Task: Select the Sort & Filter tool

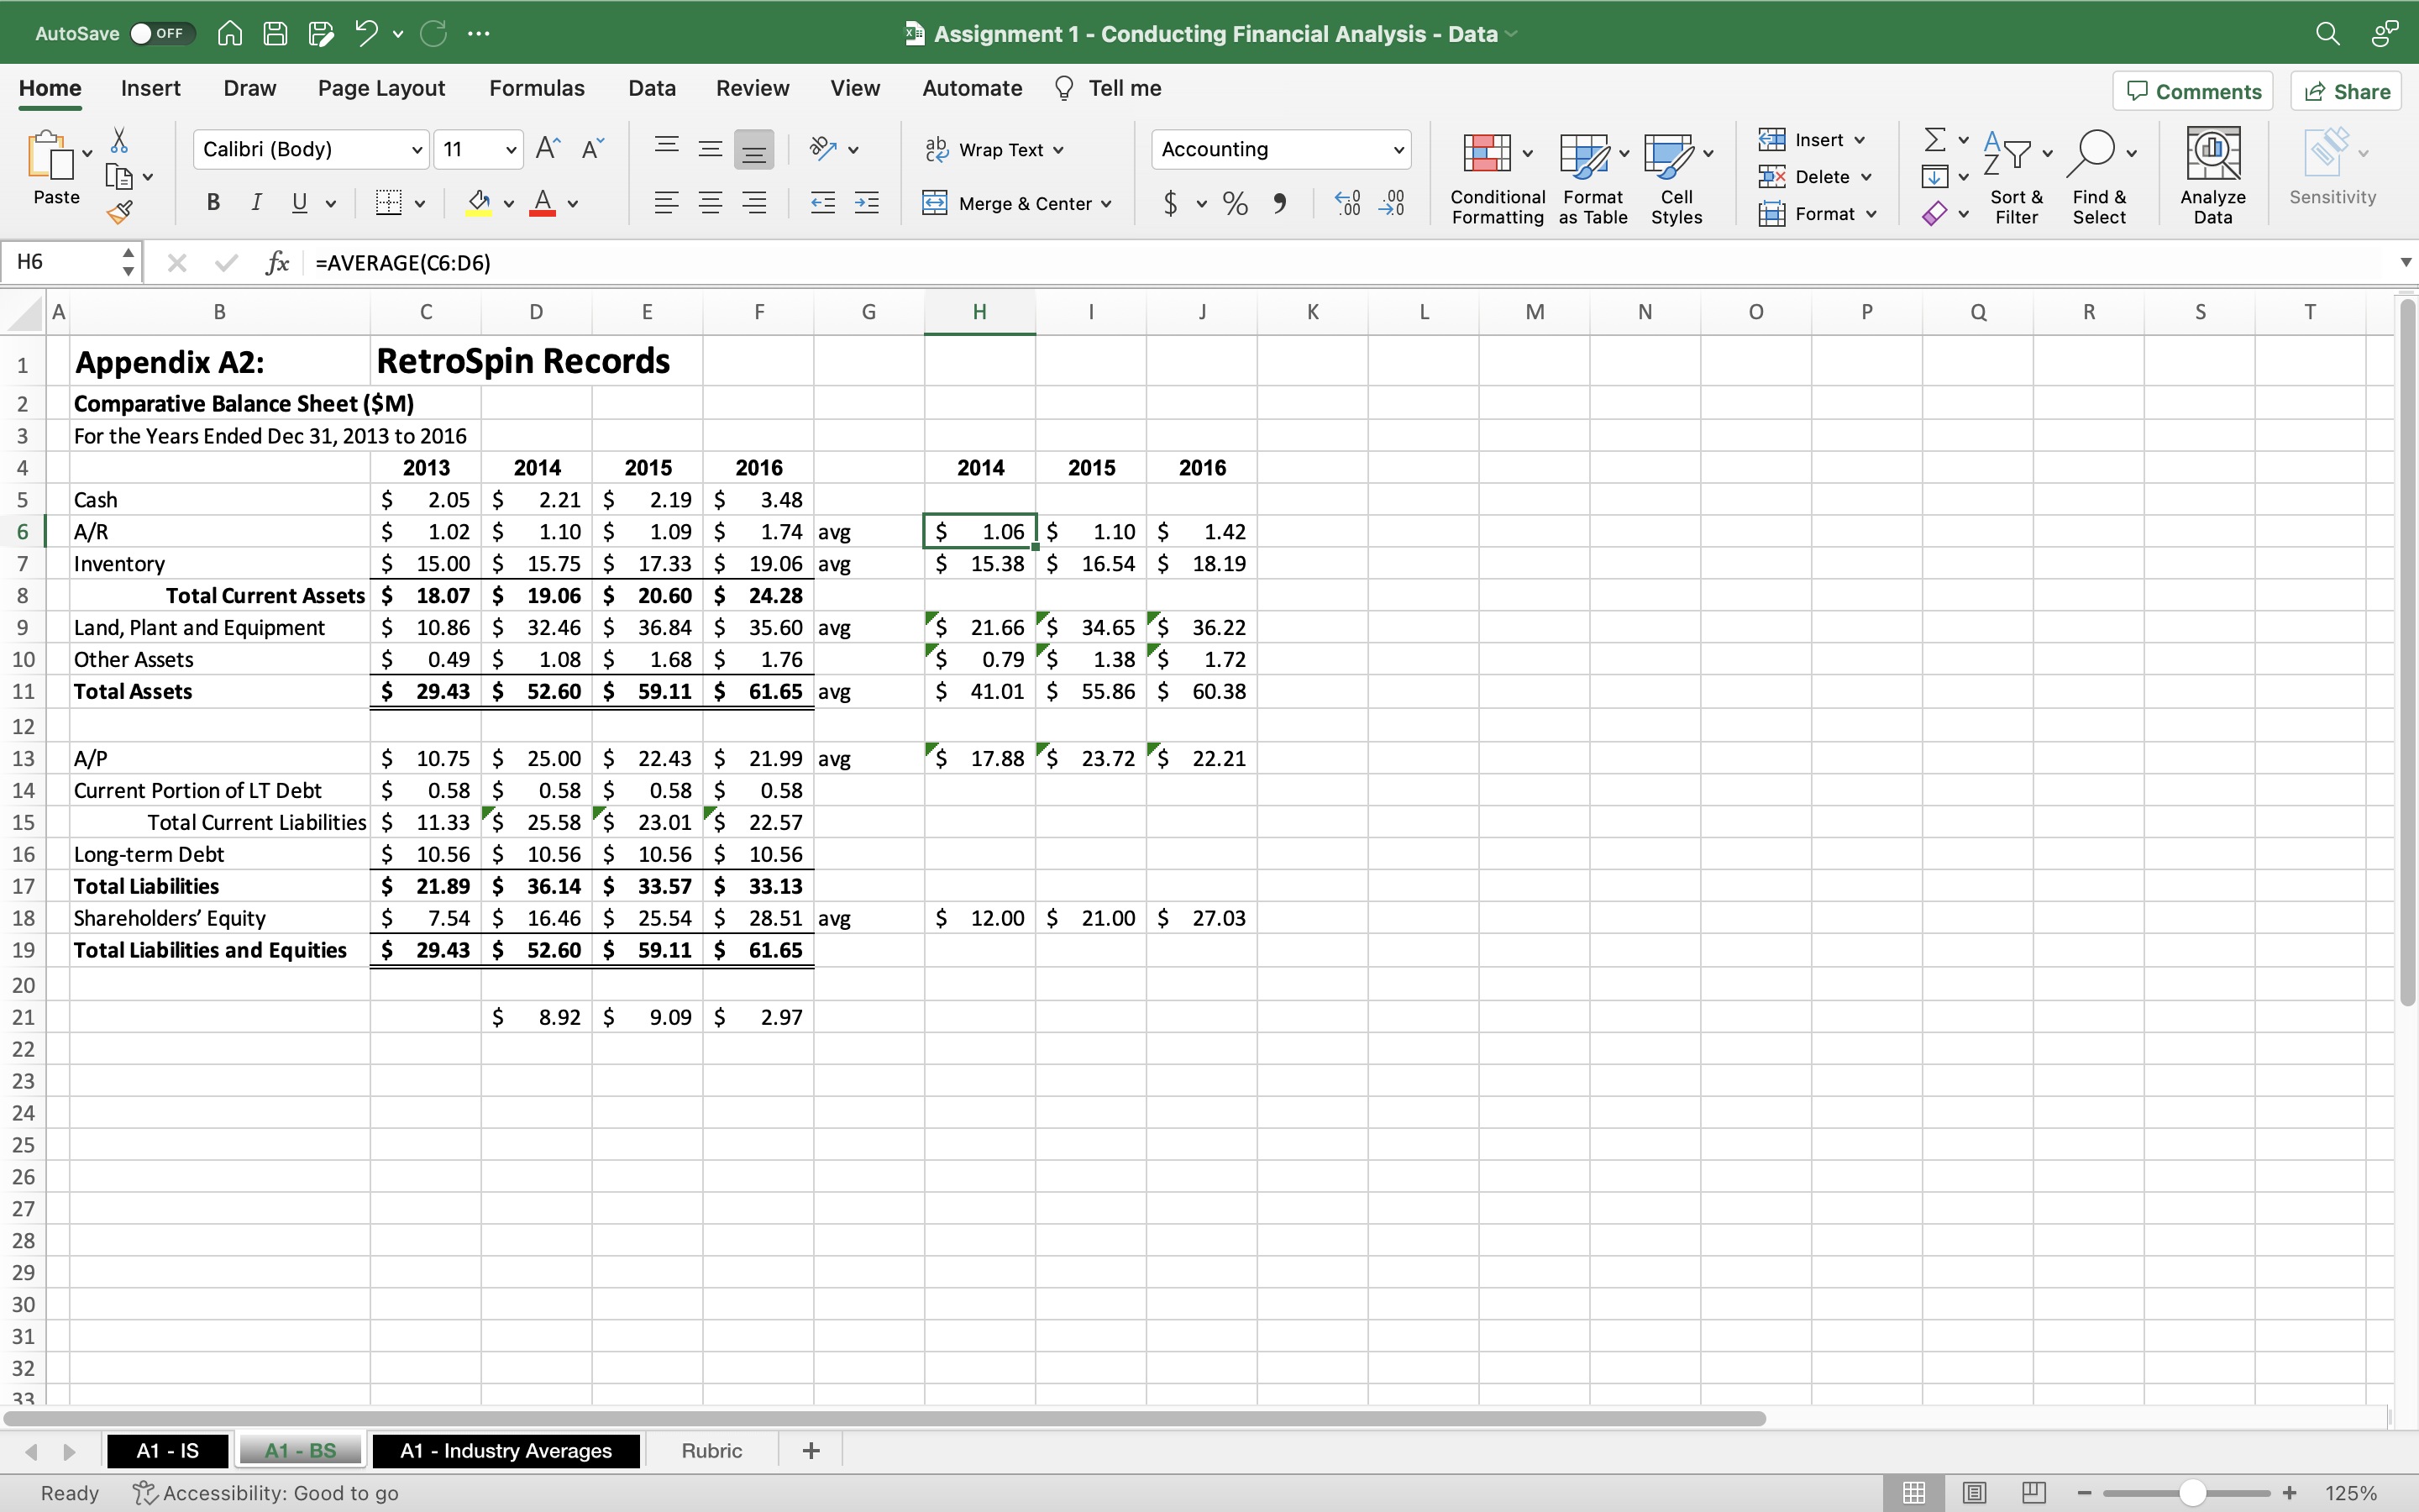Action: (x=2014, y=175)
